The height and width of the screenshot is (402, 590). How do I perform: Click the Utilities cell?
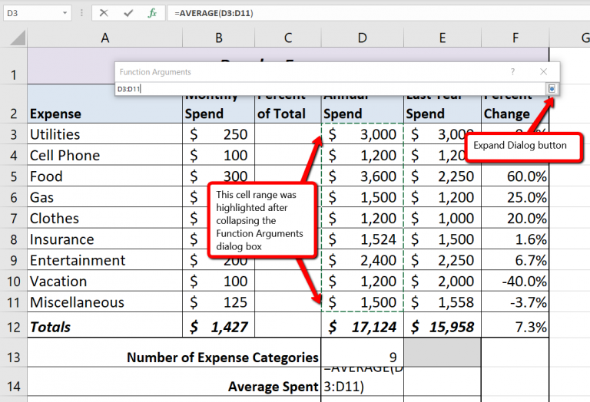(x=104, y=134)
